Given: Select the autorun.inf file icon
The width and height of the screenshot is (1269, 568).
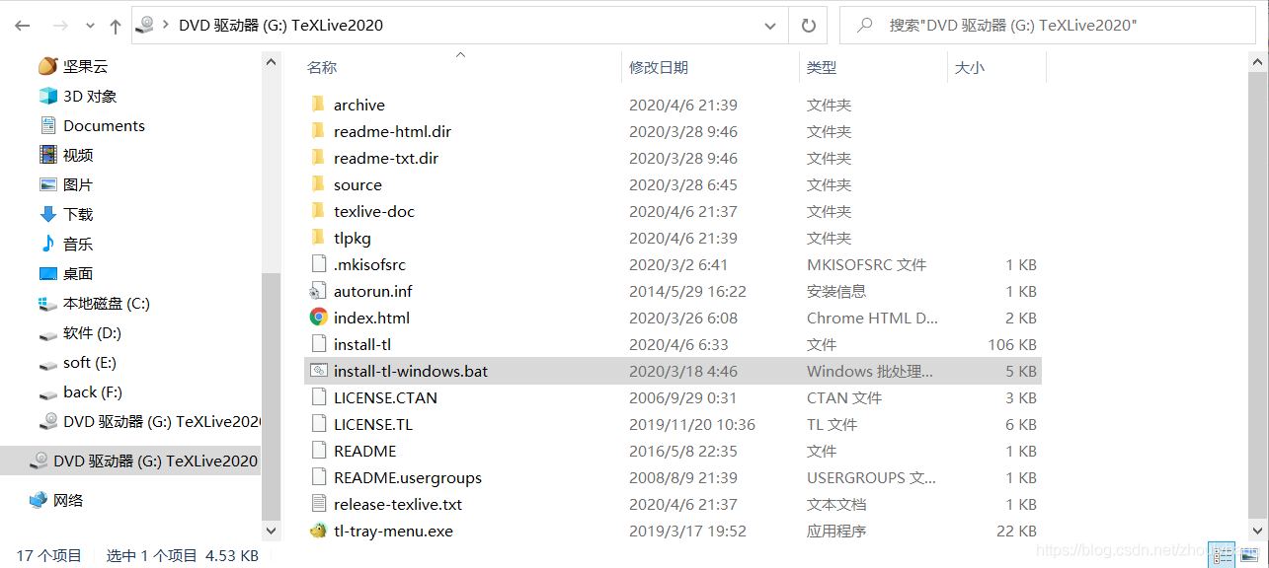Looking at the screenshot, I should tap(318, 291).
